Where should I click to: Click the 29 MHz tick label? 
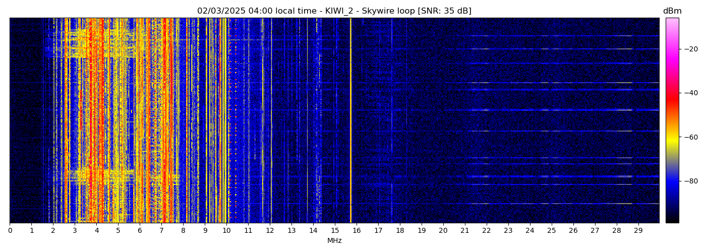coord(638,230)
